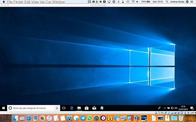Image resolution: width=196 pixels, height=122 pixels.
Task: Open Tweetbot bird icon in the Dock
Action: click(x=69, y=118)
